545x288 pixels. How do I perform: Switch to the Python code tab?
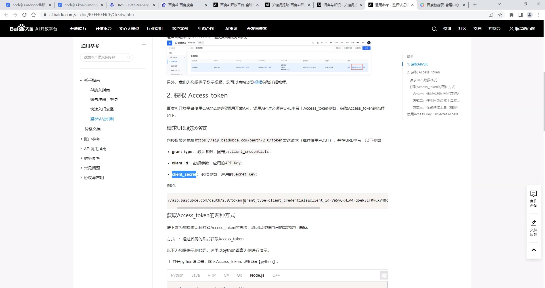point(177,275)
